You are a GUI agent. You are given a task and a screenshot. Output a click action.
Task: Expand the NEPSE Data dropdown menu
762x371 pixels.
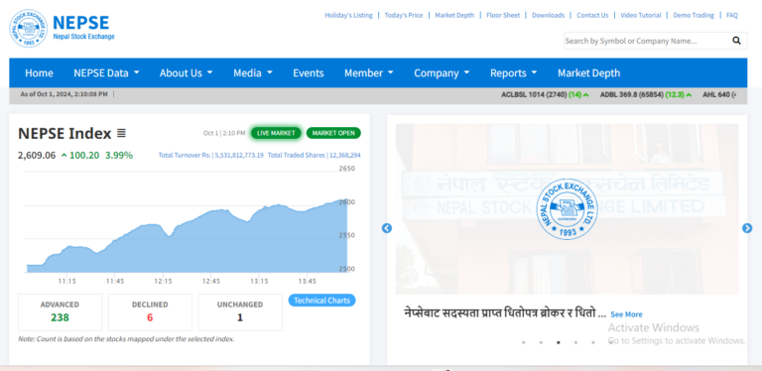[x=106, y=72]
